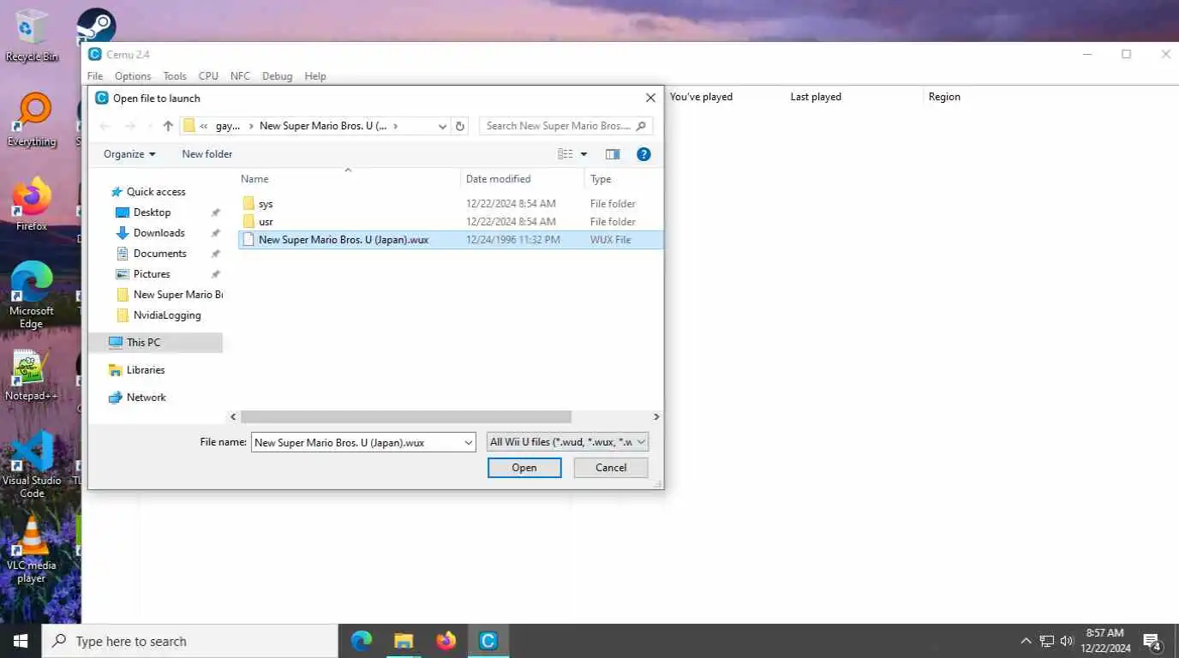Image resolution: width=1179 pixels, height=658 pixels.
Task: Select Libraries in the navigation pane
Action: click(146, 370)
